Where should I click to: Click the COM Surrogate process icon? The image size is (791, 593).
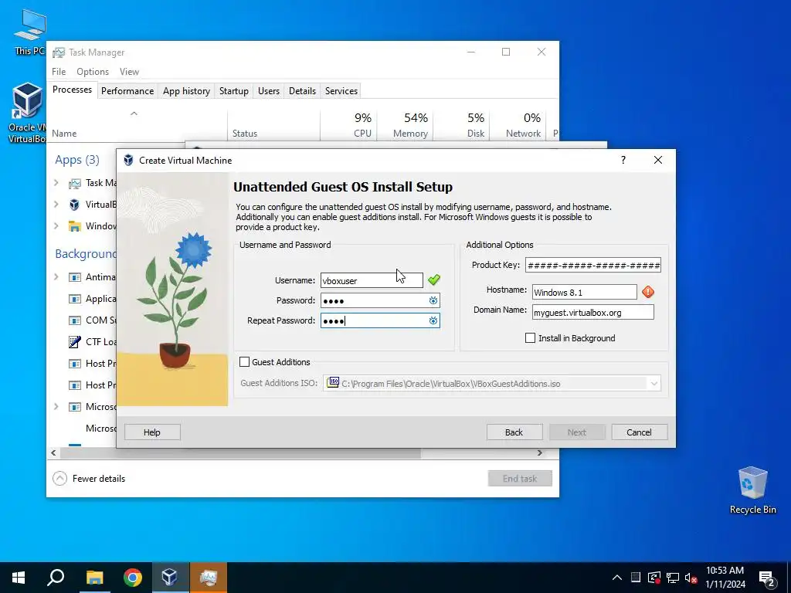click(75, 320)
